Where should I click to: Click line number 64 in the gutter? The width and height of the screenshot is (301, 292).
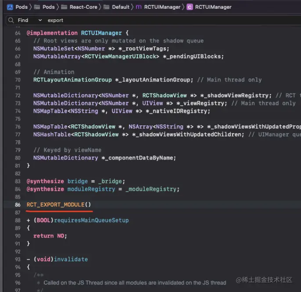click(x=18, y=33)
